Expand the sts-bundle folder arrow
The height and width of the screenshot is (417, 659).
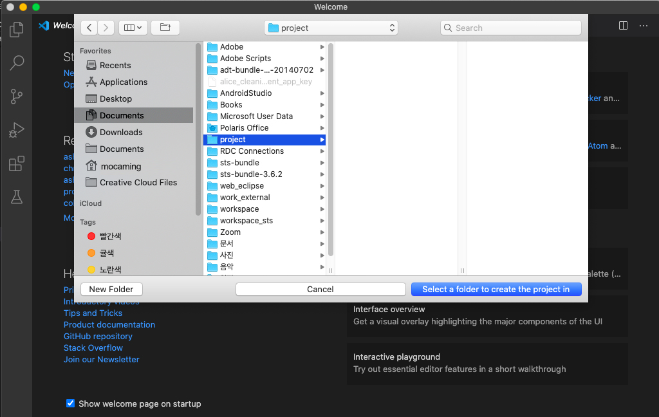point(322,163)
